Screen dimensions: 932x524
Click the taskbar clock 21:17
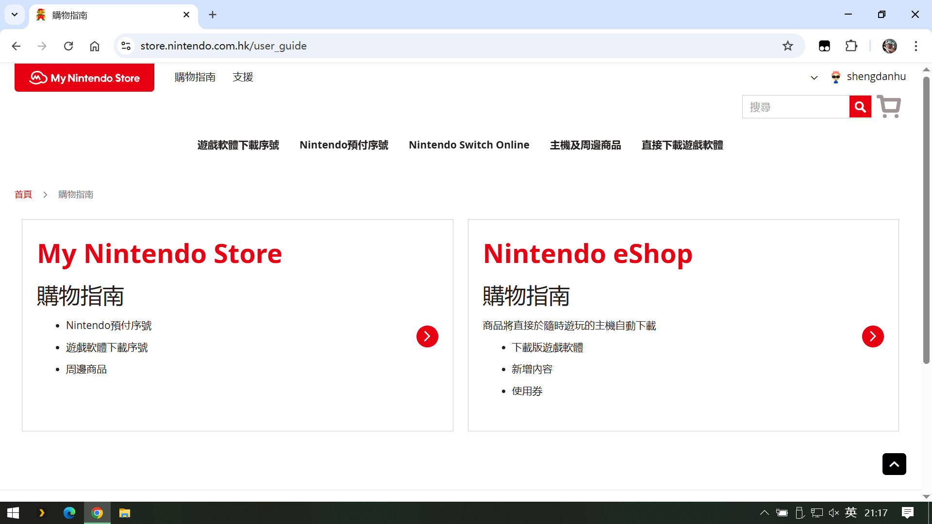click(x=876, y=513)
